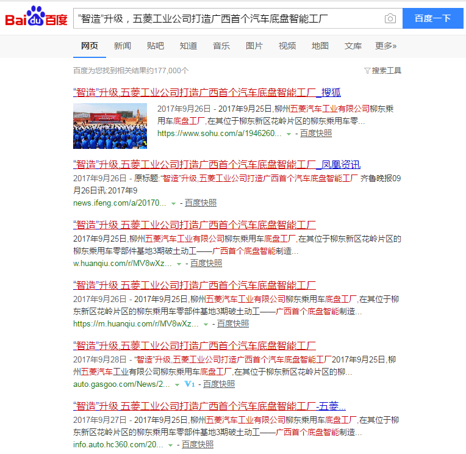
Task: Switch to the 音乐 tab
Action: (221, 46)
